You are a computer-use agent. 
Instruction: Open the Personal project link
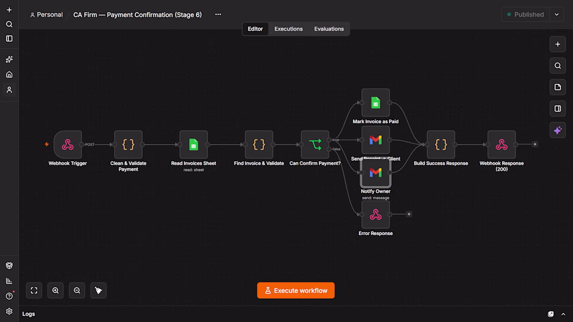coord(46,15)
